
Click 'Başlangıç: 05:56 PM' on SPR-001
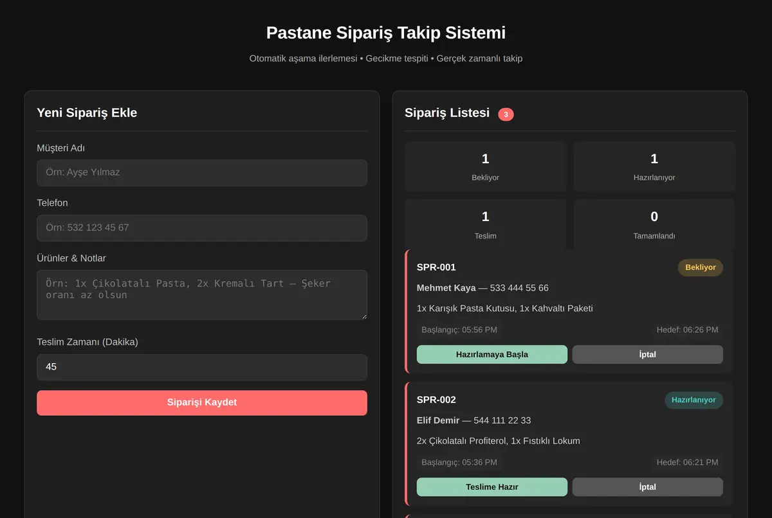click(x=459, y=330)
